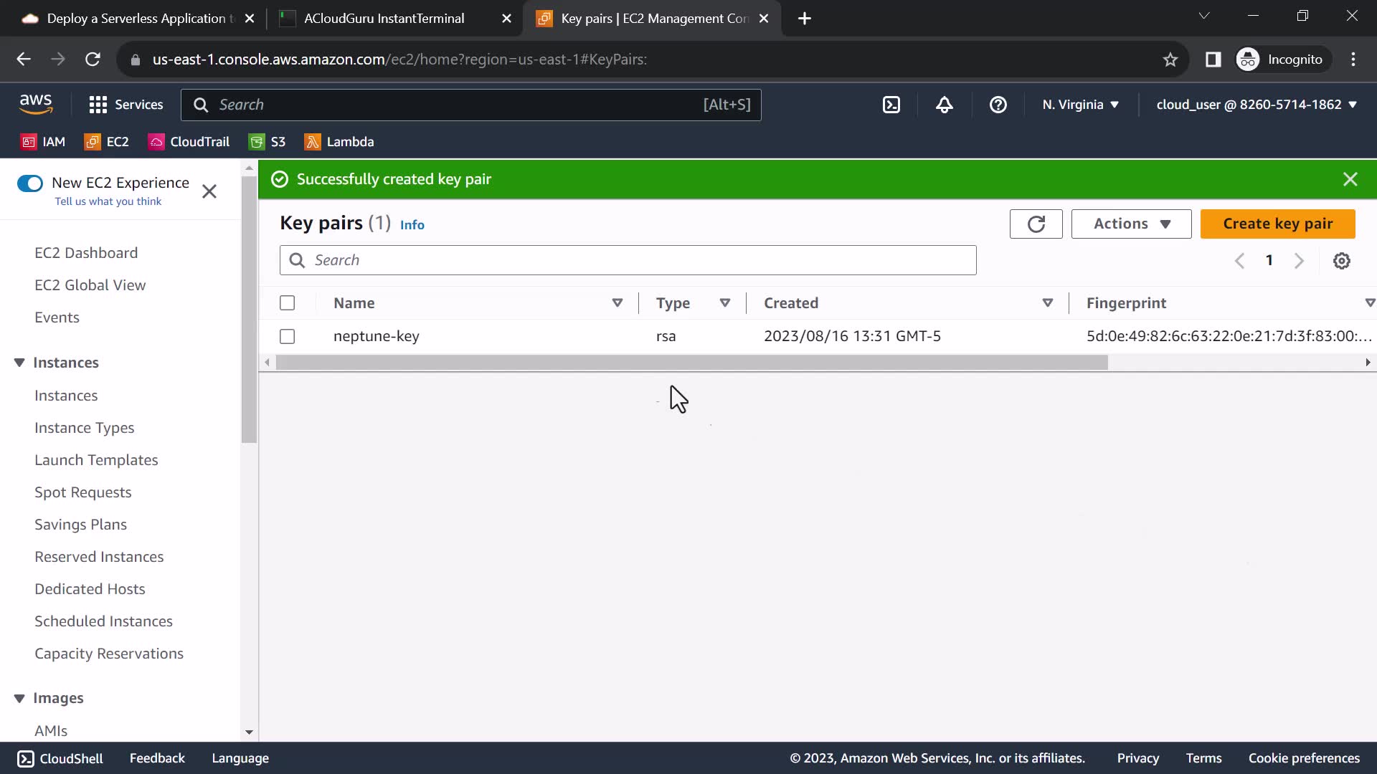Toggle the New EC2 Experience switch

pos(30,183)
